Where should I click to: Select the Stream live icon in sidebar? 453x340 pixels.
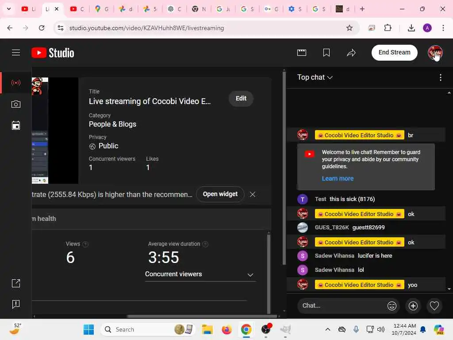16,83
